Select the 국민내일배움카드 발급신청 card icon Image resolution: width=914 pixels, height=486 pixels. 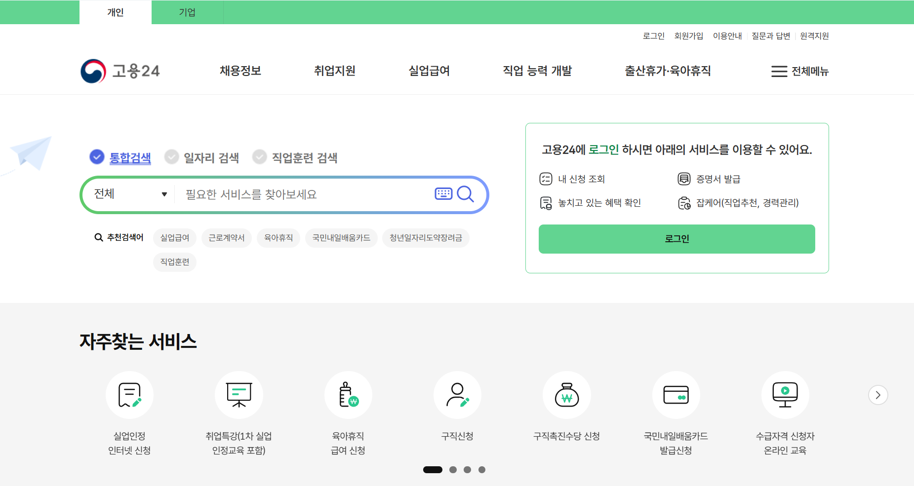(x=676, y=395)
